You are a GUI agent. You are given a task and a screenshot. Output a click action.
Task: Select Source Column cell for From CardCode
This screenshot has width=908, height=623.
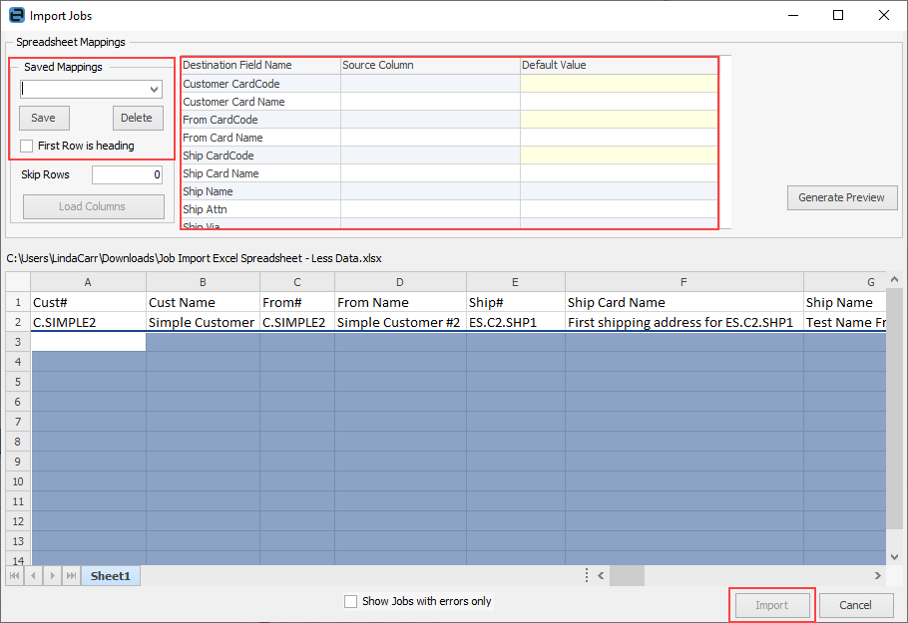430,120
